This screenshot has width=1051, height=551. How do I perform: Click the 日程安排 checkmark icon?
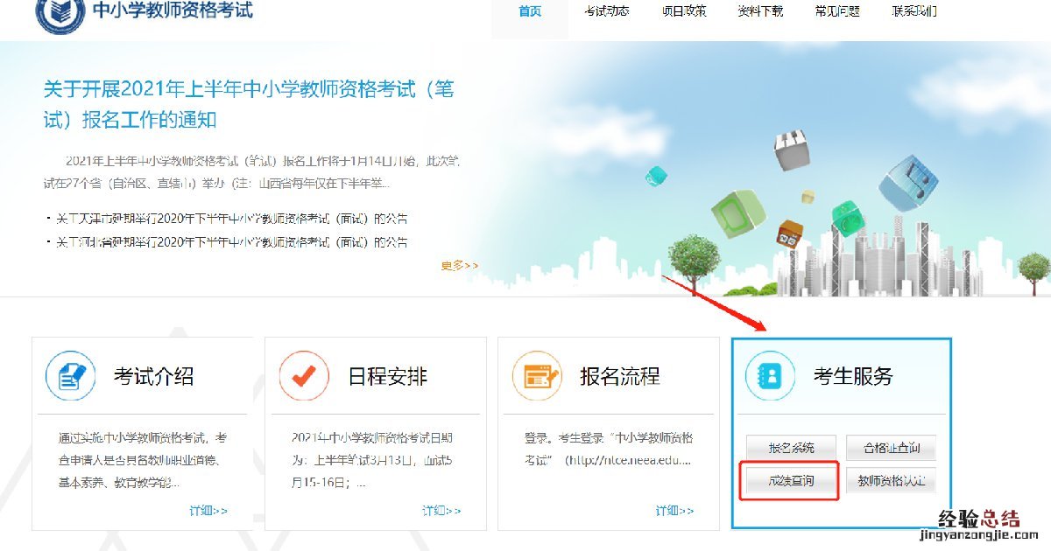[x=304, y=377]
